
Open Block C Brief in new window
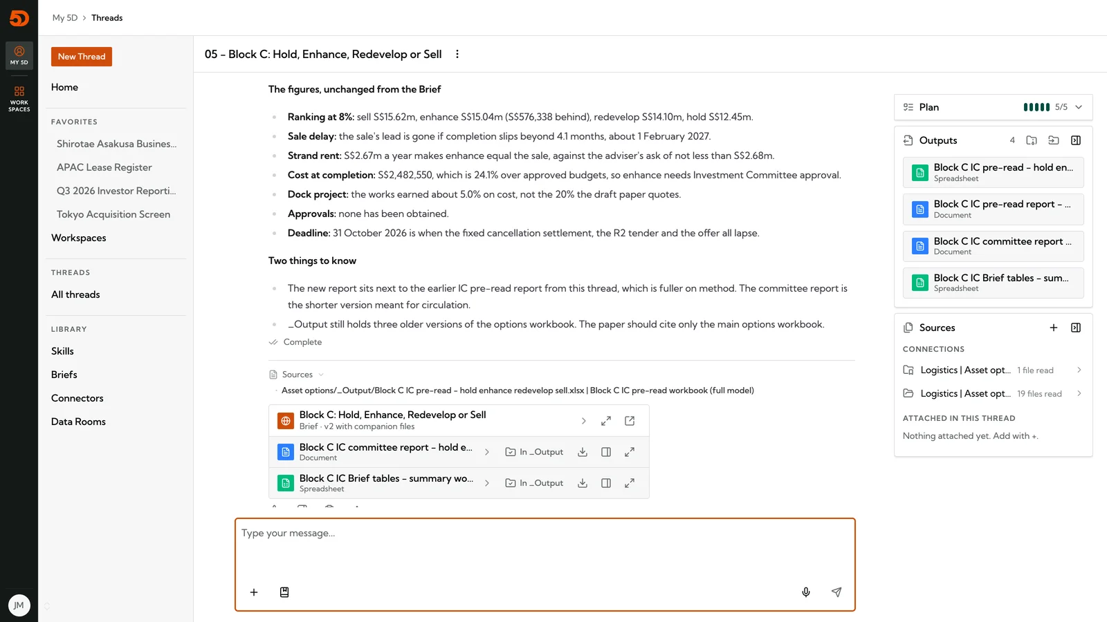[x=630, y=421]
